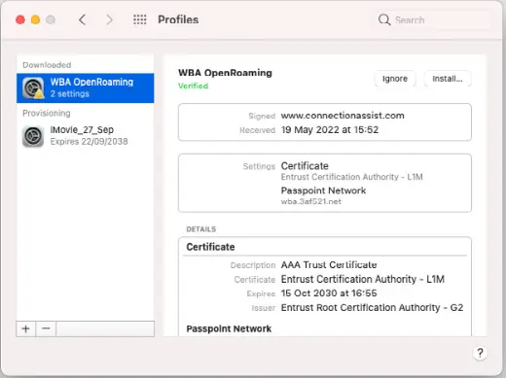Click the "Provisioning" section header
Screen dimensions: 506x378
(x=47, y=113)
